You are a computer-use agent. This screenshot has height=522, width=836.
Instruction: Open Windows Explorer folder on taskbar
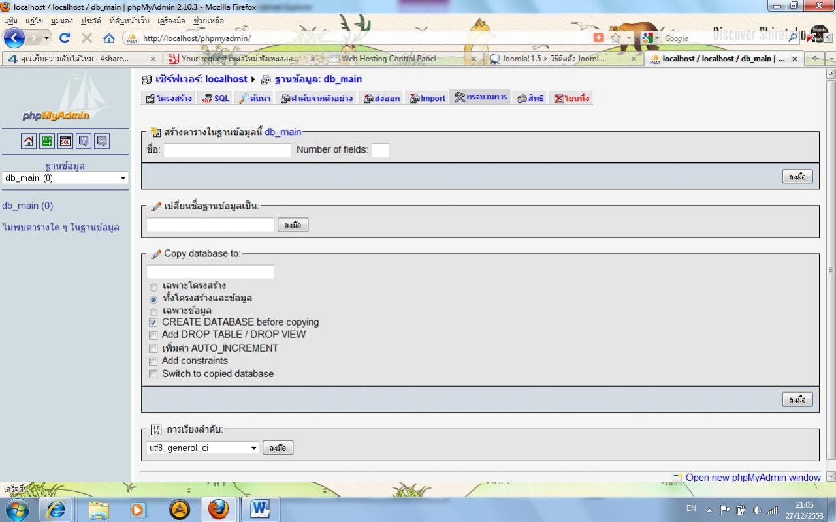pos(99,509)
